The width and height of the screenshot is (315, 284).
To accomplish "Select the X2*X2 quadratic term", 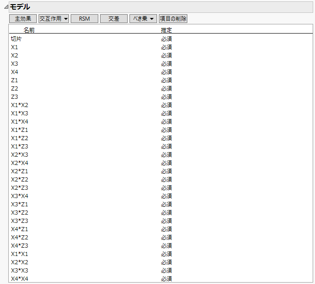I will [x=19, y=262].
